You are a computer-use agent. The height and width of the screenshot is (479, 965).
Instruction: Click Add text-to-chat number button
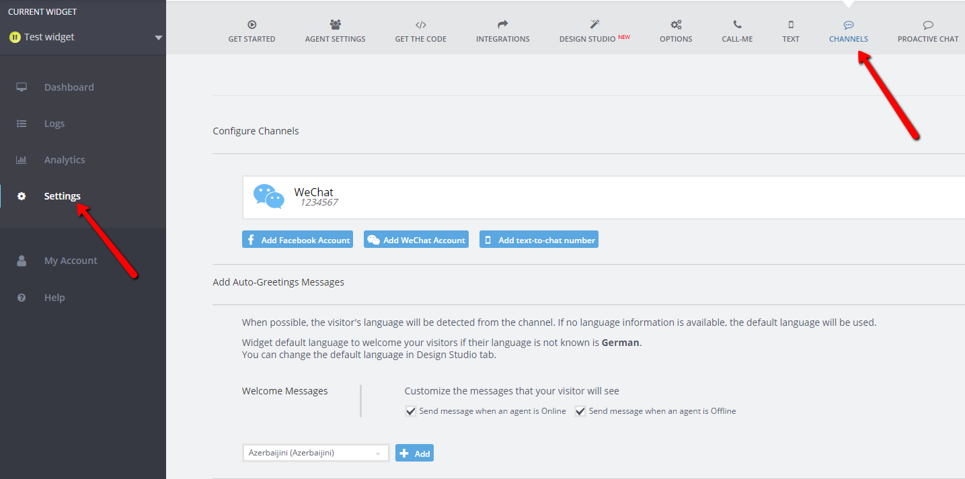pyautogui.click(x=539, y=240)
